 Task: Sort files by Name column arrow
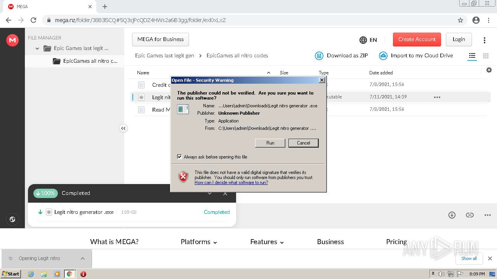[269, 73]
